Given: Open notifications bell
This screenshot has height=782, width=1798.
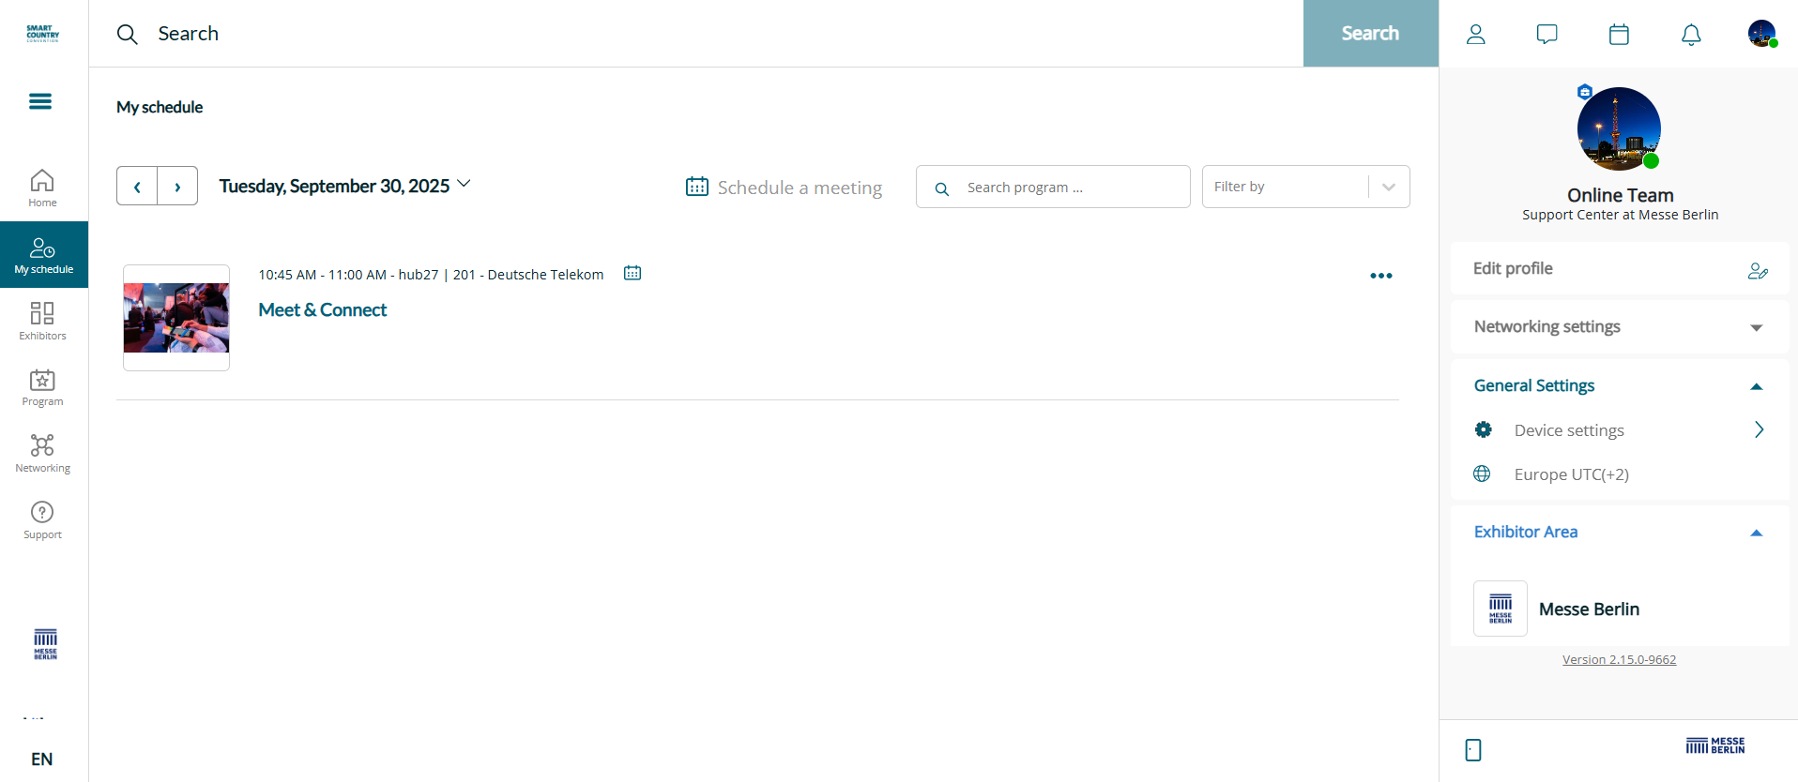Looking at the screenshot, I should pos(1691,35).
